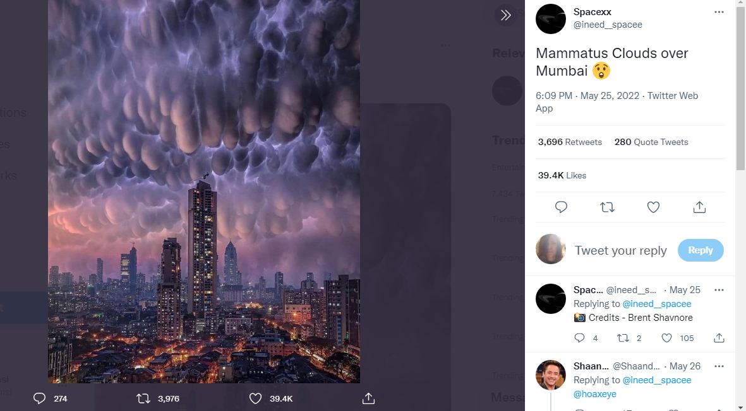Image resolution: width=746 pixels, height=411 pixels.
Task: Click the @hoaxeye mention link
Action: coord(594,394)
